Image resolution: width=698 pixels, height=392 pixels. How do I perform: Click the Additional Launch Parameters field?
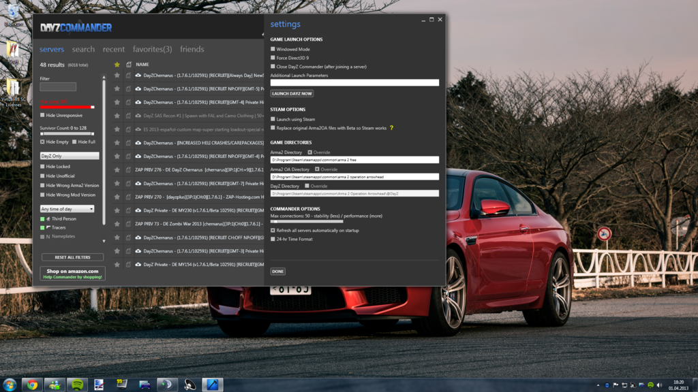(354, 82)
